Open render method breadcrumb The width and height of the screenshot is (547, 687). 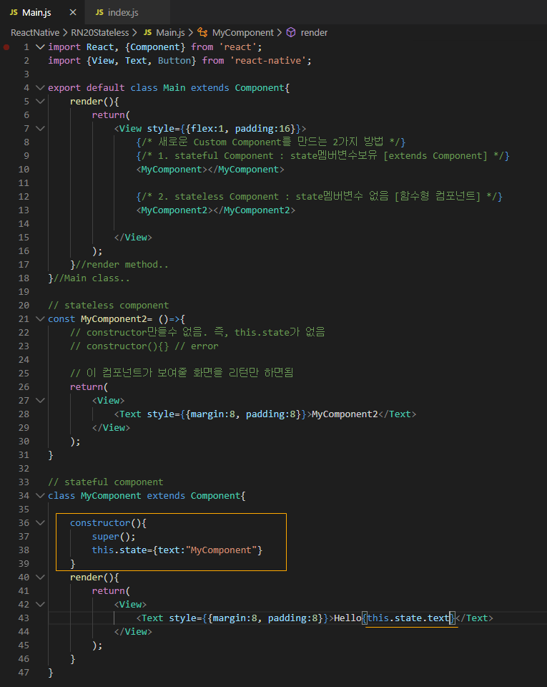click(314, 32)
